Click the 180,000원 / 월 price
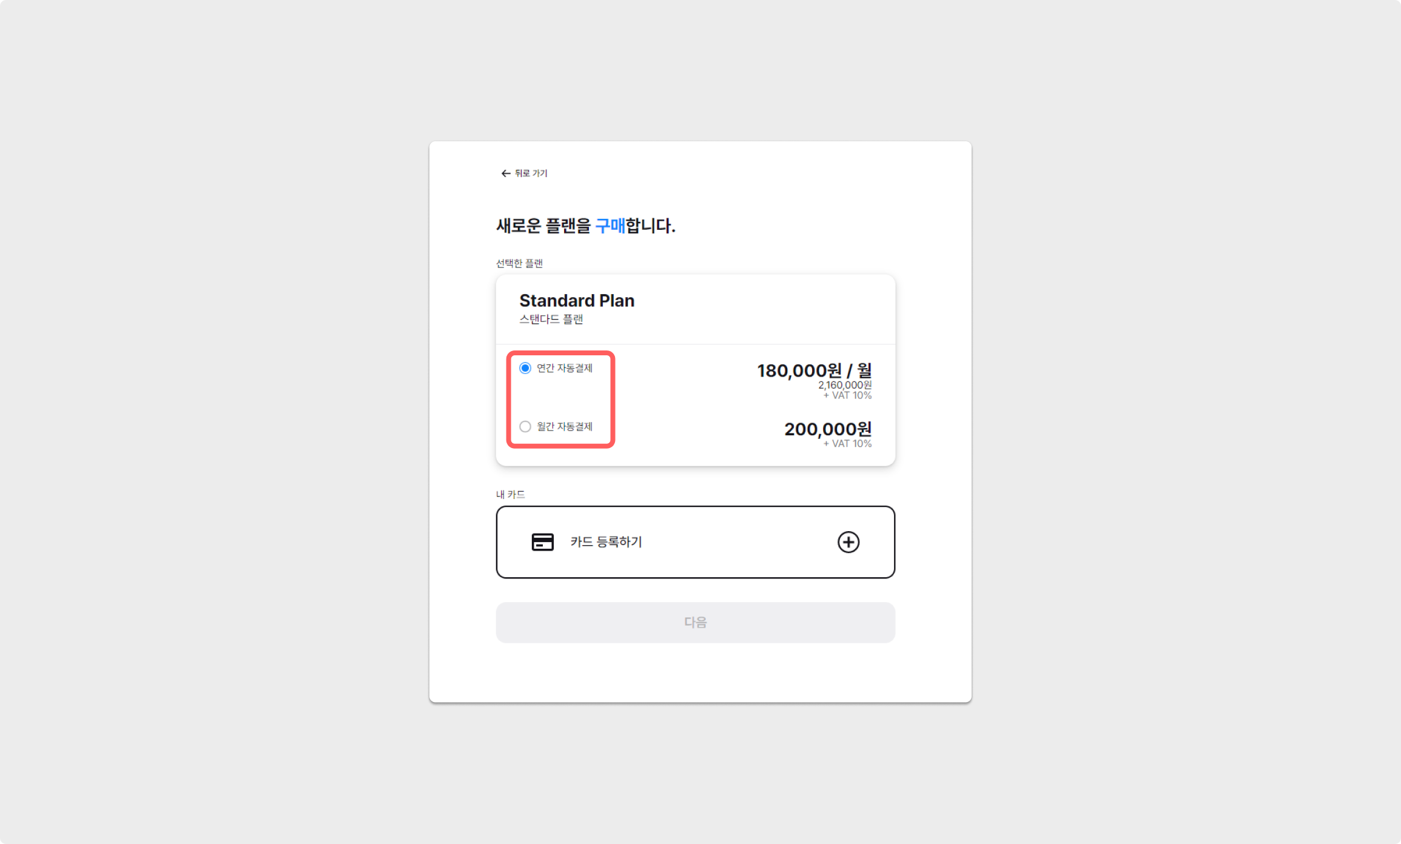 pos(814,370)
